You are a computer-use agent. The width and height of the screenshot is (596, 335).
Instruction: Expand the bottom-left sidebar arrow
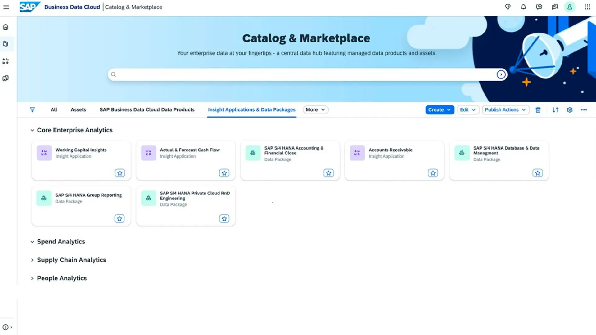(11, 327)
